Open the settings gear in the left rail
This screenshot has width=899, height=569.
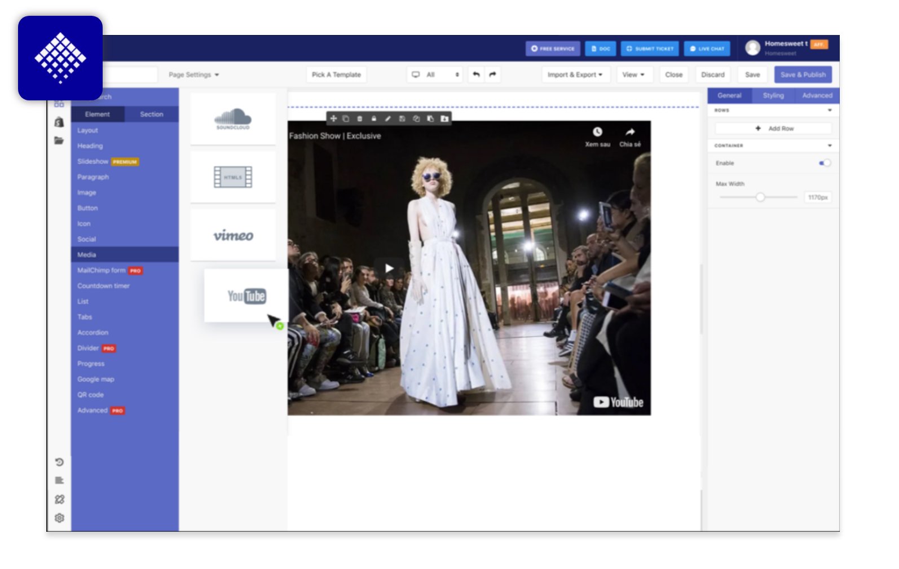[59, 518]
